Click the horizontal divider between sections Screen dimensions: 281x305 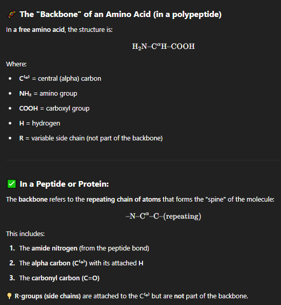144,160
